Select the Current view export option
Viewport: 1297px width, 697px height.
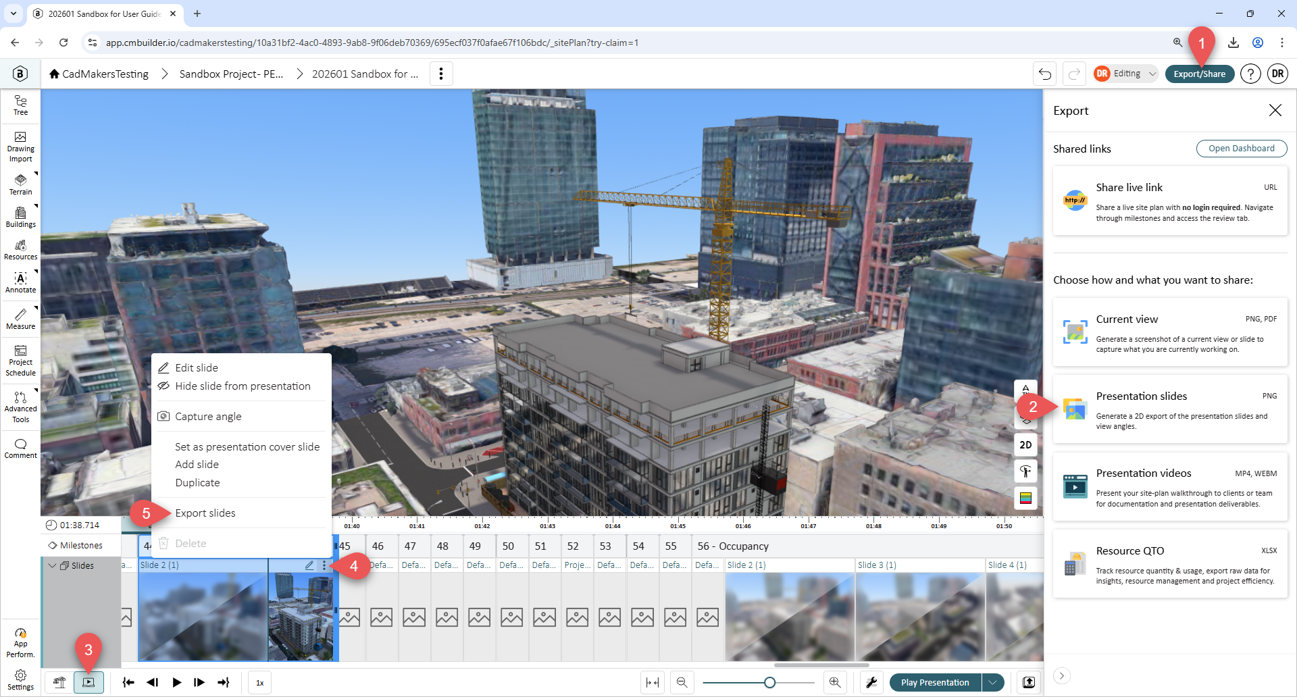1170,332
